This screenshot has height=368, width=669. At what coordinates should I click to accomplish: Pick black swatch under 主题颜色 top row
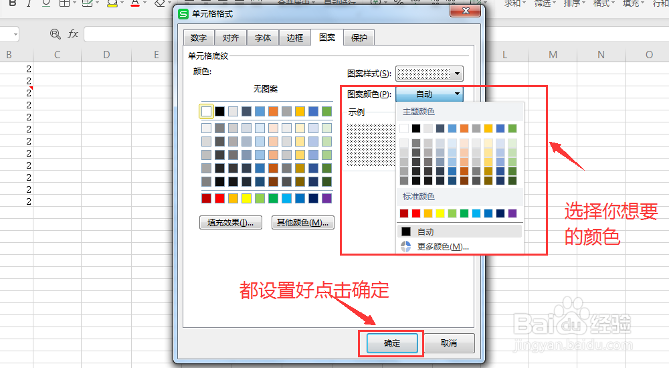(x=416, y=128)
